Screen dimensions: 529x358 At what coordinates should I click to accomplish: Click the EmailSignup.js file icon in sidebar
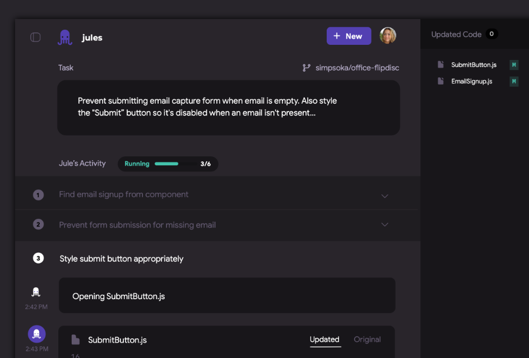pos(441,81)
